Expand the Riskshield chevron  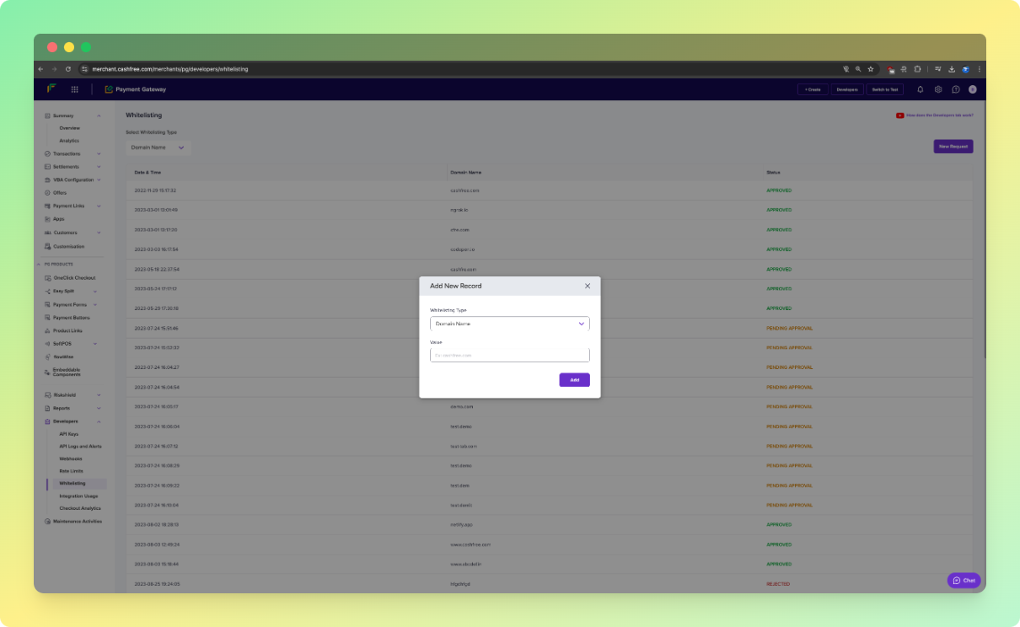click(99, 395)
